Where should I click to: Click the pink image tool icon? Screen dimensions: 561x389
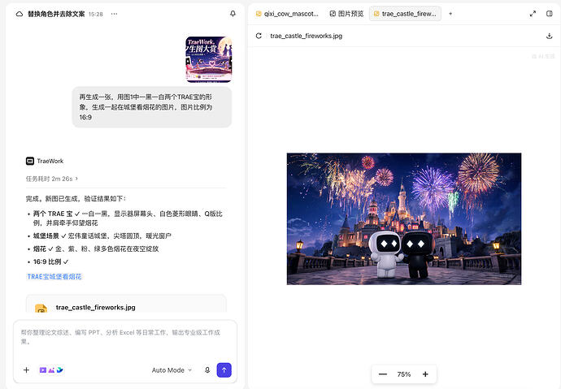coord(51,370)
